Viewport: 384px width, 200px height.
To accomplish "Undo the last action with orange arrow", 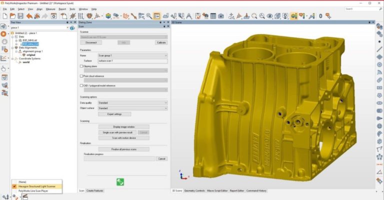I will (x=29, y=16).
